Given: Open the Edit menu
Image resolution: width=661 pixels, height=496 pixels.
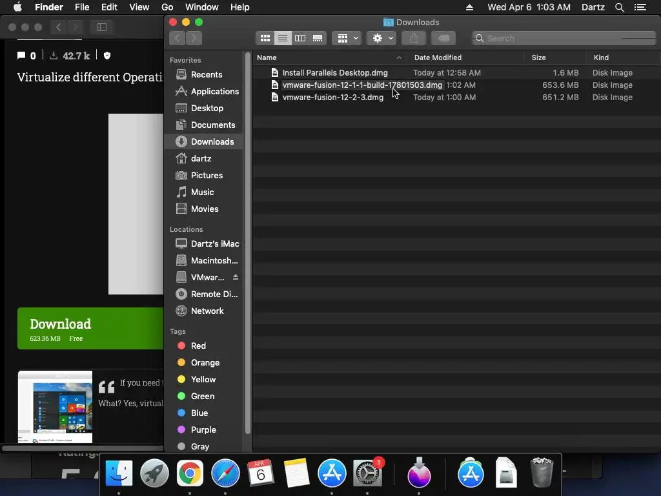Looking at the screenshot, I should 109,7.
